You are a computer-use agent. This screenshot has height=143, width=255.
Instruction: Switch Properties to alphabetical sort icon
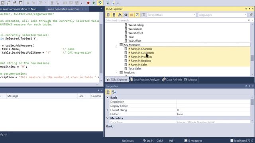[x=114, y=92]
